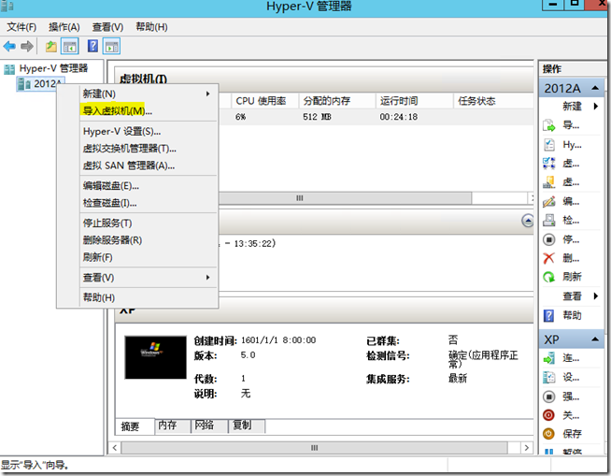Expand 新建 submenu arrow in Actions pane
611x476 pixels.
click(596, 106)
